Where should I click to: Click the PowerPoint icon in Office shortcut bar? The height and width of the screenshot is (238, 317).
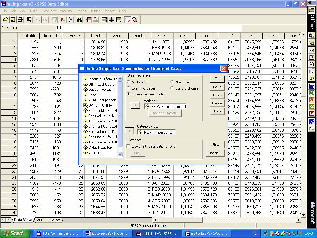(x=312, y=100)
